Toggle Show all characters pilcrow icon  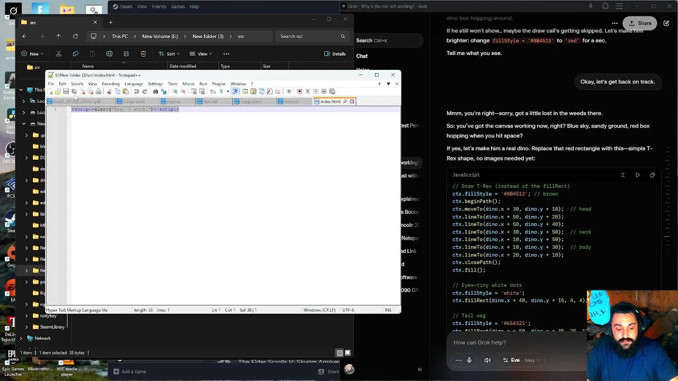[x=221, y=92]
